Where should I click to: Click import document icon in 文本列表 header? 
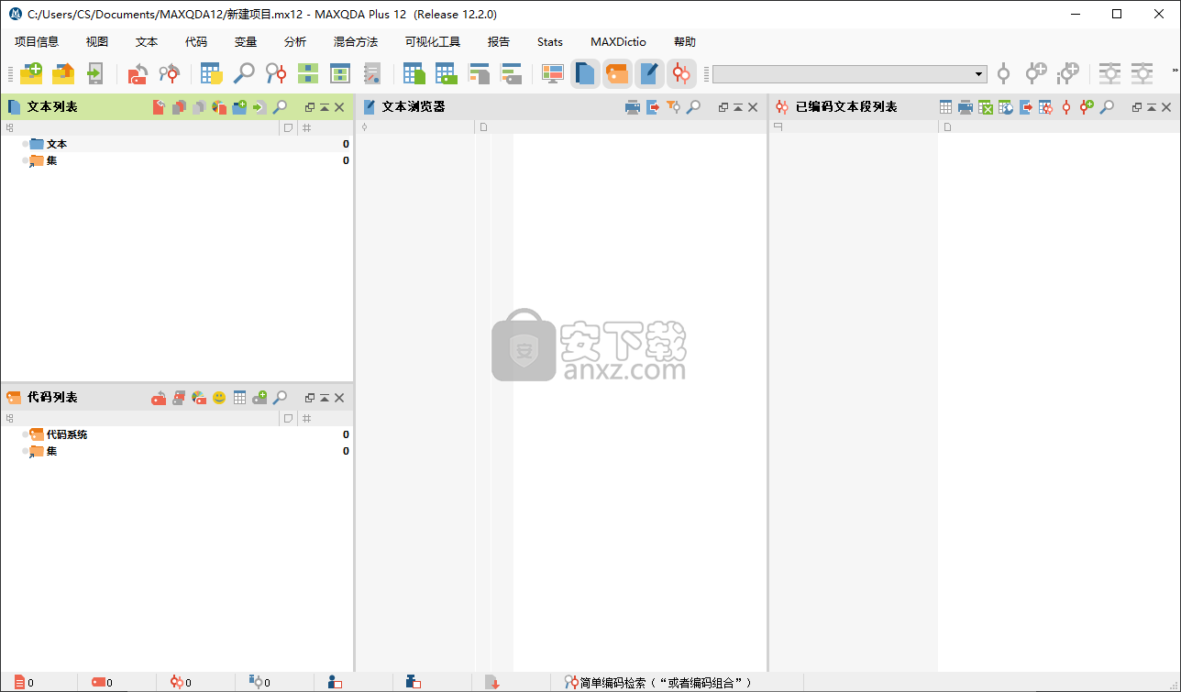point(259,107)
